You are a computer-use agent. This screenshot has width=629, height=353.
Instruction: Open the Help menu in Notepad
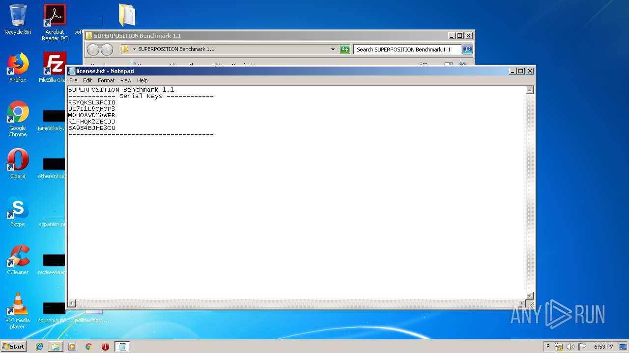tap(142, 80)
